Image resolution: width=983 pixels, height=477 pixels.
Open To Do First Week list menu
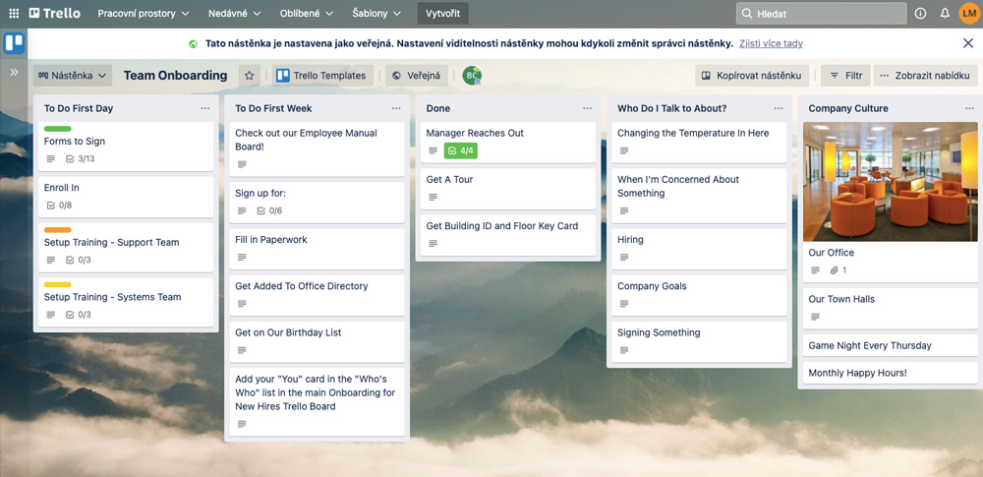point(396,108)
